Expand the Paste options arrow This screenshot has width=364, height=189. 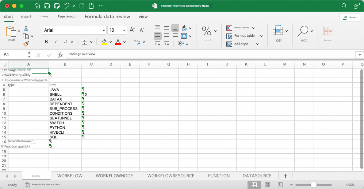coord(19,31)
